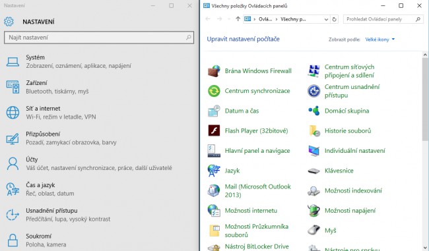Open Datum a čas icon
This screenshot has width=429, height=251.
pyautogui.click(x=214, y=111)
